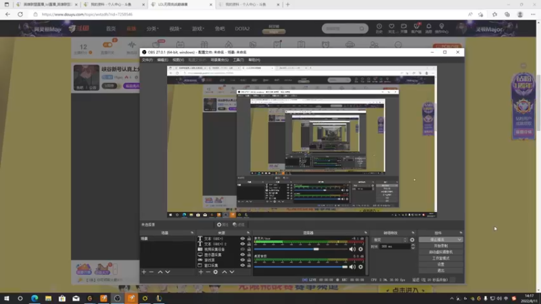Toggle visibility of 显示器采集 source
The height and width of the screenshot is (304, 541).
[243, 255]
